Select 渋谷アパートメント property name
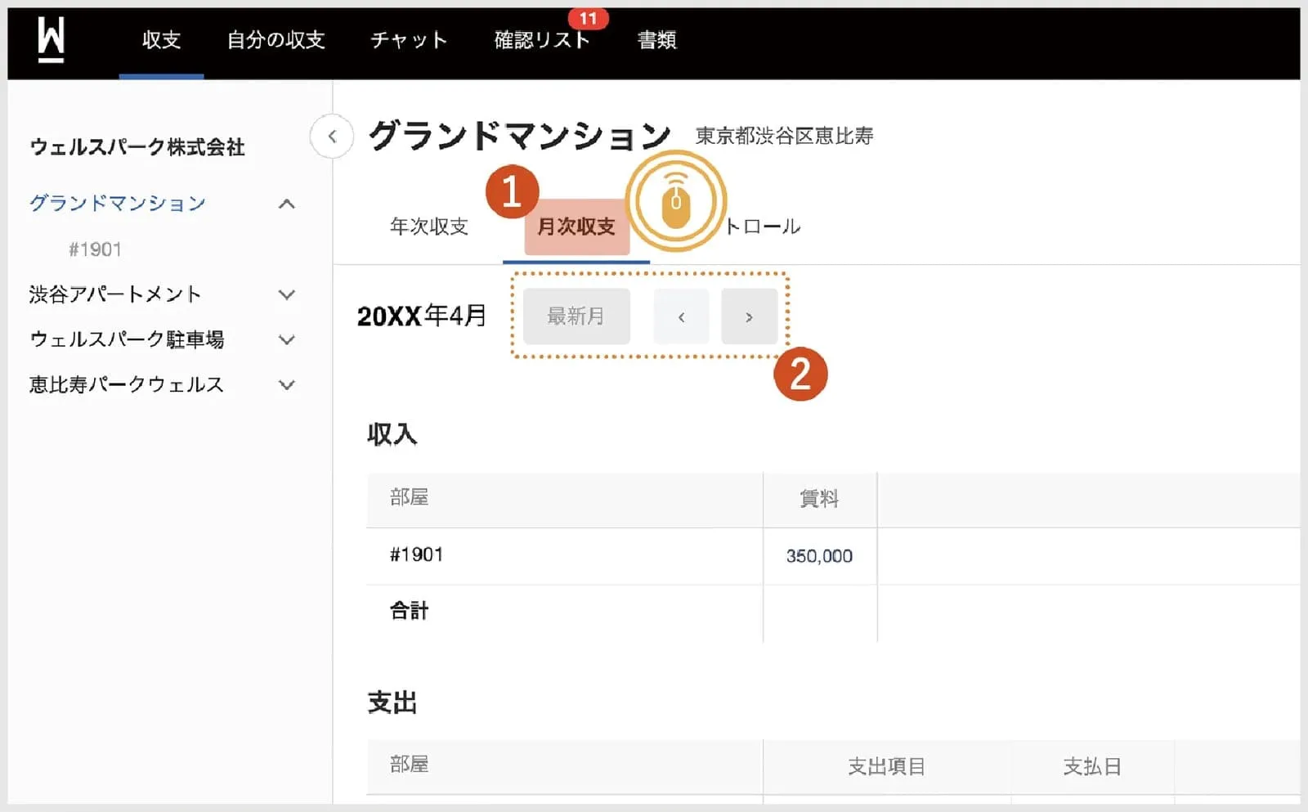Image resolution: width=1308 pixels, height=812 pixels. (x=115, y=294)
